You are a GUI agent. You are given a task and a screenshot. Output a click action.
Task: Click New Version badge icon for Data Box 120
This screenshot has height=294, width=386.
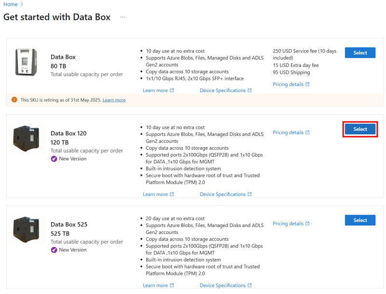54,159
